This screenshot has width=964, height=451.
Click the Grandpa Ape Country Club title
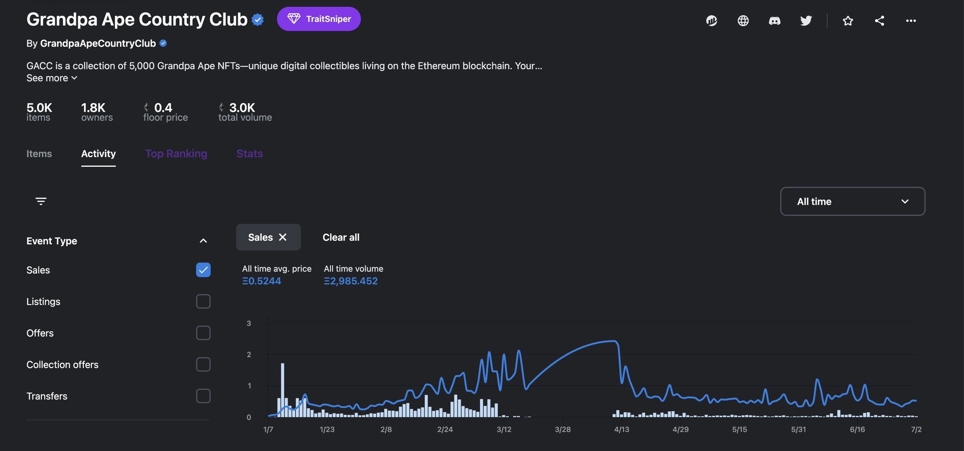pyautogui.click(x=137, y=19)
